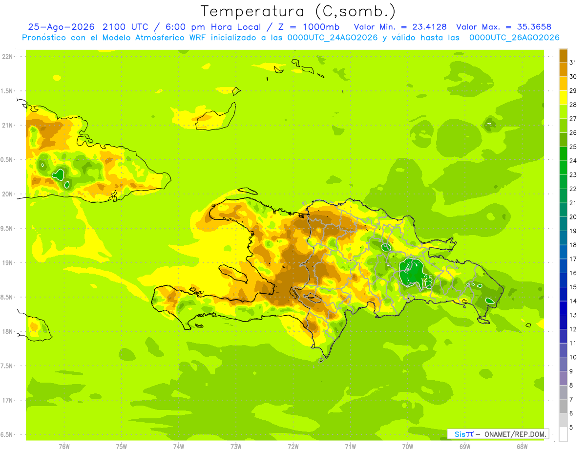Click the "75W" longitude axis label

122,446
